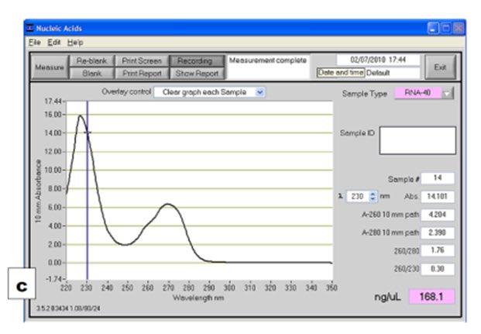Open the Edit menu
Viewport: 481px width, 334px height.
coord(54,43)
